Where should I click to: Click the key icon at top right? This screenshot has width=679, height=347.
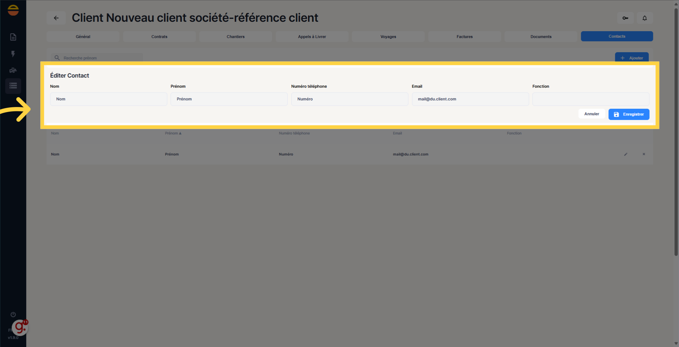tap(625, 18)
